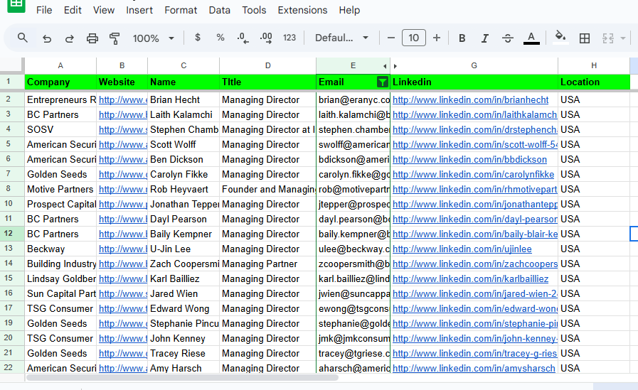Open the Data menu
The width and height of the screenshot is (638, 390).
[219, 10]
